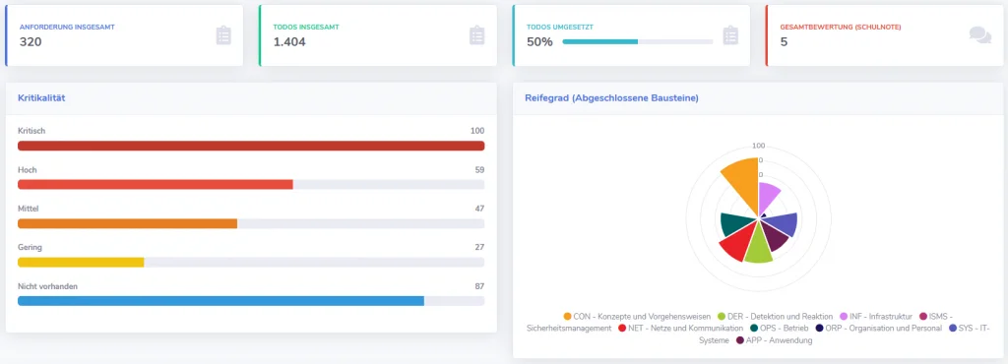The image size is (1008, 364).
Task: Click the Hoch label
Action: point(28,170)
